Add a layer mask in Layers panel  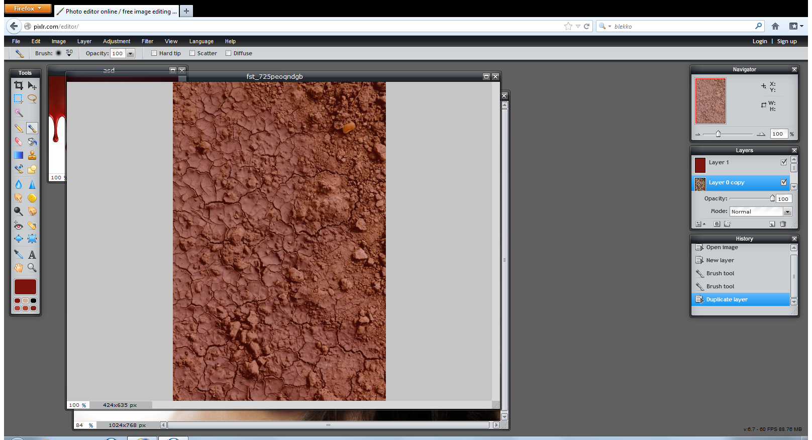click(x=717, y=224)
